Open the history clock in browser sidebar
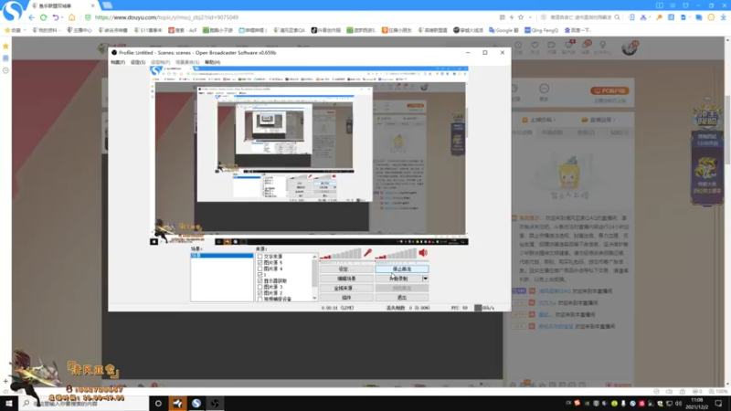 point(5,70)
